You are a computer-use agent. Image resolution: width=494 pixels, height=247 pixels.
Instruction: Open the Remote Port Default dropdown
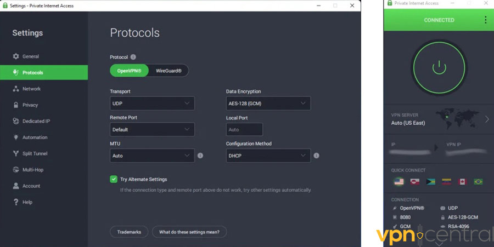152,129
